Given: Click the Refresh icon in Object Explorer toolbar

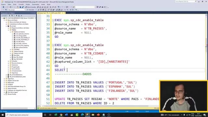Looking at the screenshot, I should (x=19, y=16).
